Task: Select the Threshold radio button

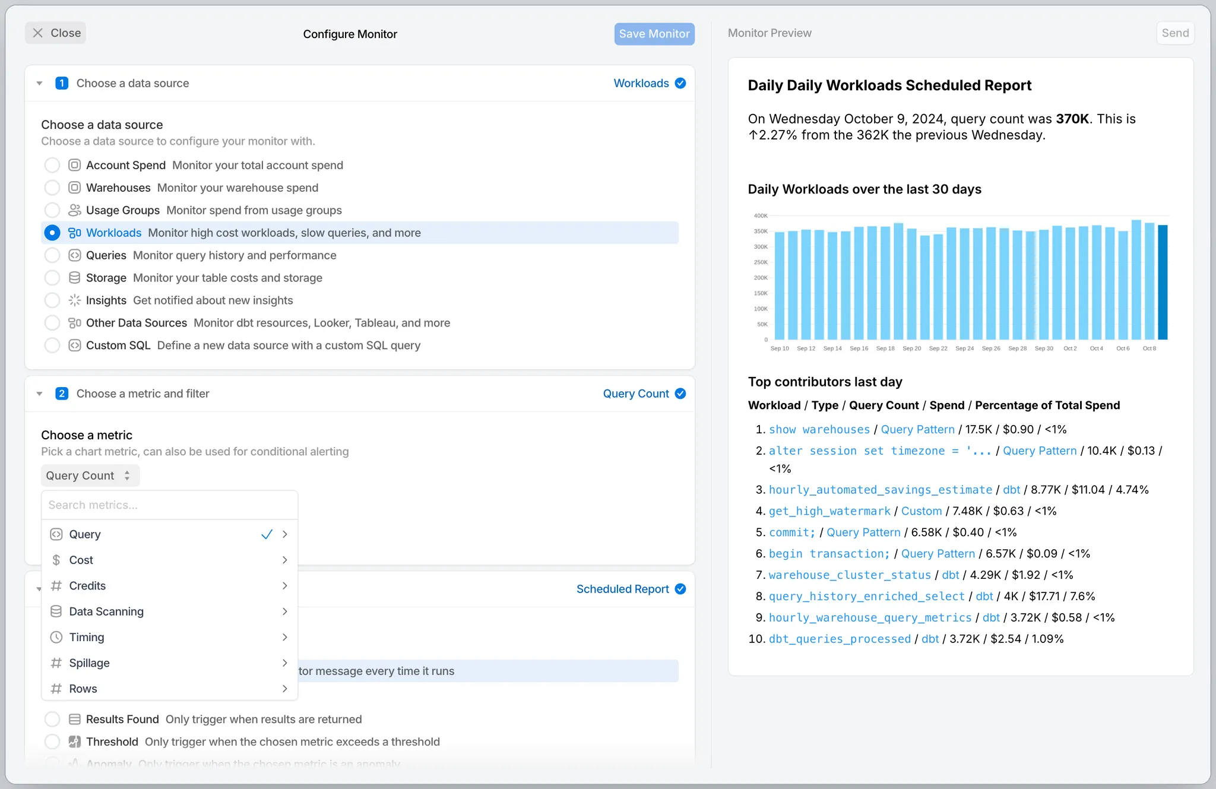Action: tap(52, 742)
